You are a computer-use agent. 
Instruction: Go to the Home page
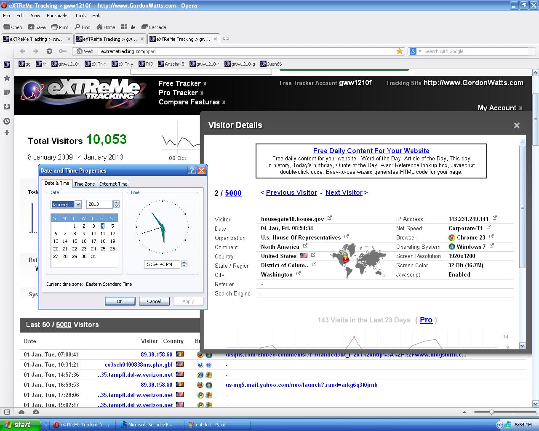click(106, 27)
